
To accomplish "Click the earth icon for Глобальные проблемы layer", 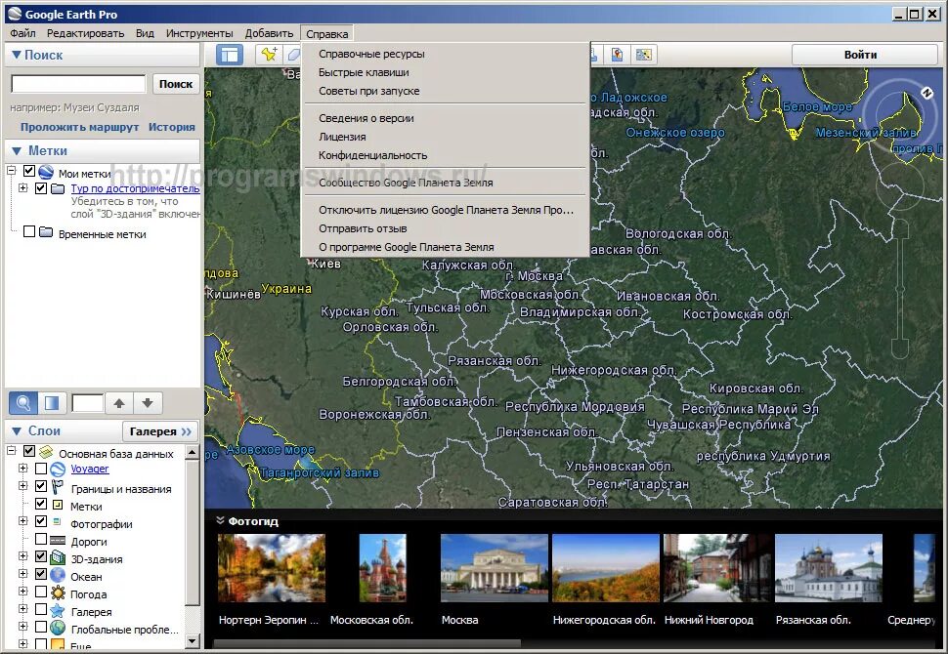I will 58,628.
